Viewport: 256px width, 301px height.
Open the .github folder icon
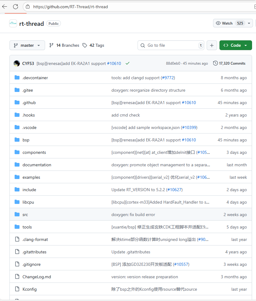click(x=17, y=103)
